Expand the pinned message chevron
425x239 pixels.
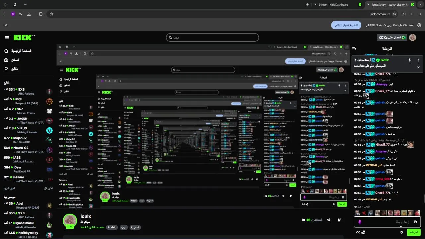(418, 67)
